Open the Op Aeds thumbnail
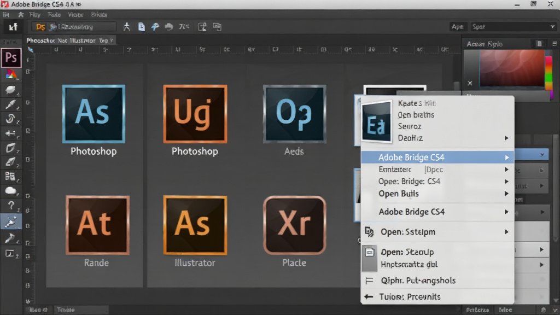The height and width of the screenshot is (315, 560). click(x=294, y=114)
